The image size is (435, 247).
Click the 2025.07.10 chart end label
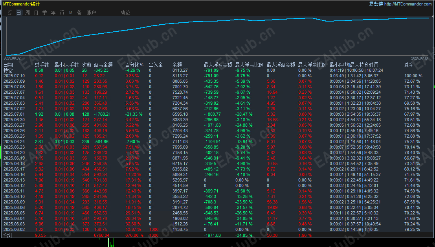419,58
